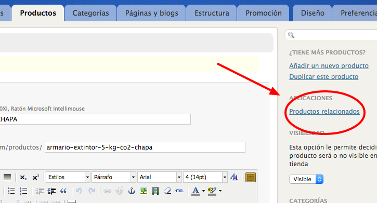Insert an image with the tree picture icon
The width and height of the screenshot is (377, 203).
click(144, 191)
